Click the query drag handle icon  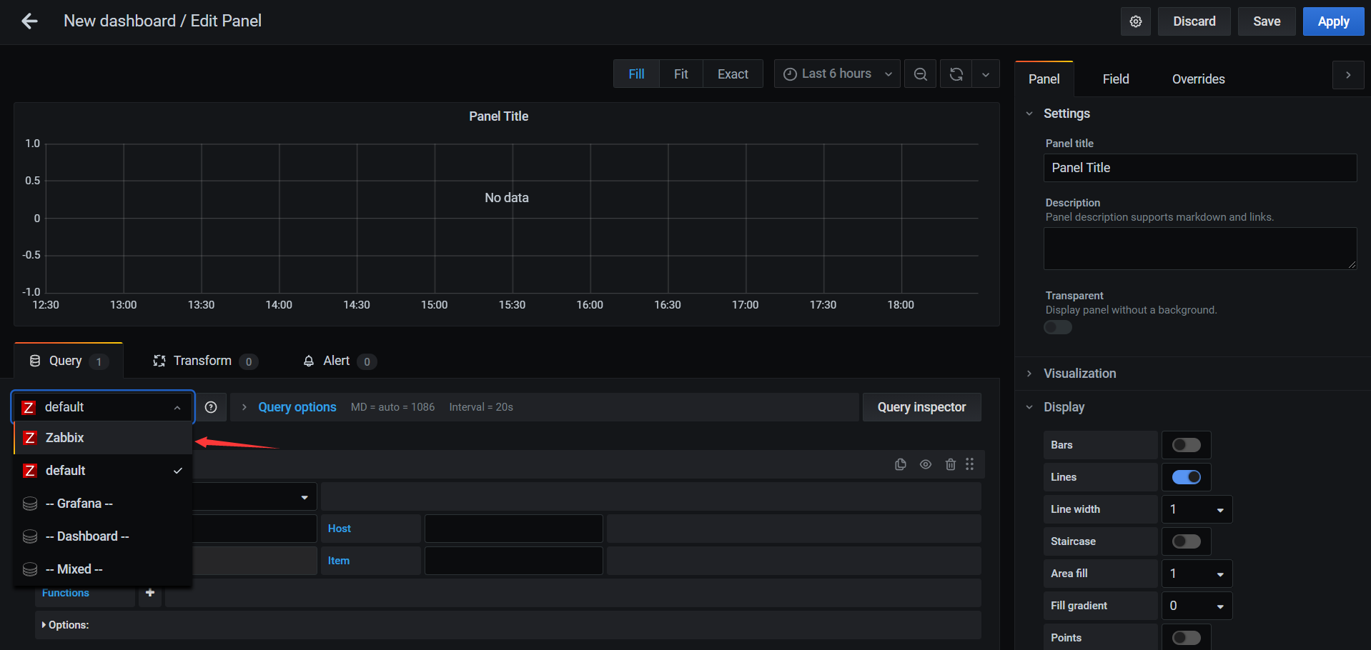(x=970, y=464)
